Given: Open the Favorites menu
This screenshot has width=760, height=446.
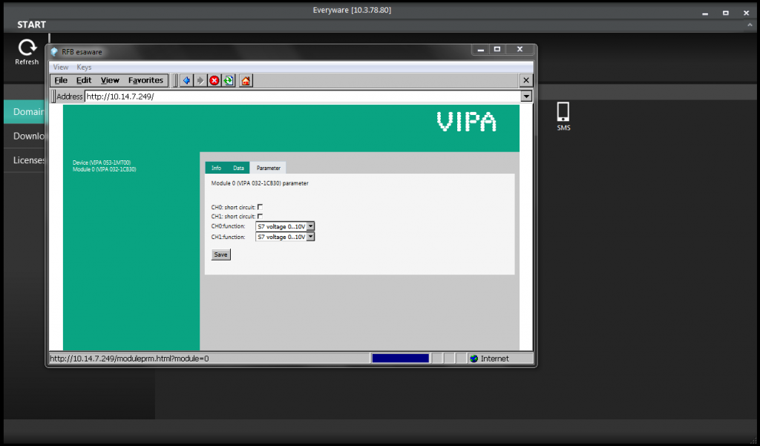Looking at the screenshot, I should (x=145, y=80).
